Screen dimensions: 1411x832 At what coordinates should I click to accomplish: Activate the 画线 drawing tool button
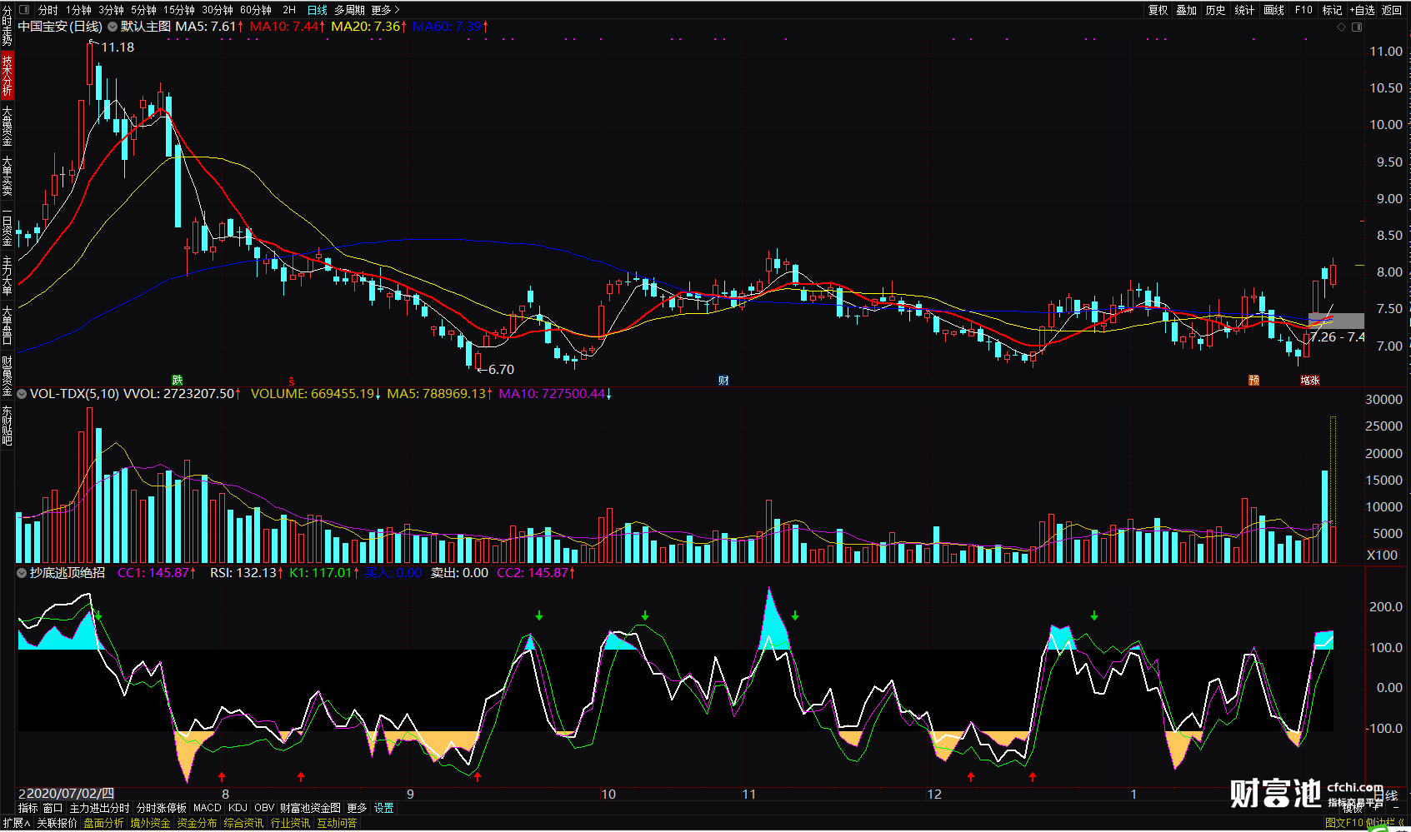point(1274,10)
